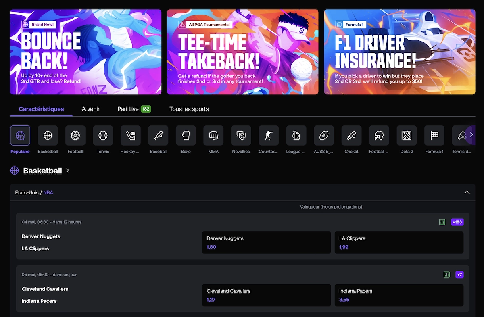Image resolution: width=484 pixels, height=317 pixels.
Task: Switch to Tous les sports tab
Action: [189, 109]
